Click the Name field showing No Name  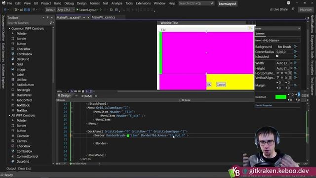click(280, 41)
